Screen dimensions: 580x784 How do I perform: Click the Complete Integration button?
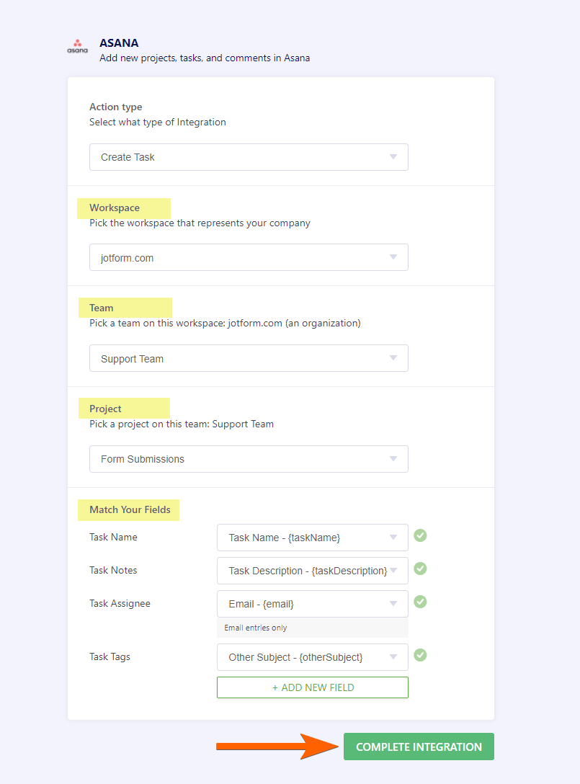pos(419,747)
